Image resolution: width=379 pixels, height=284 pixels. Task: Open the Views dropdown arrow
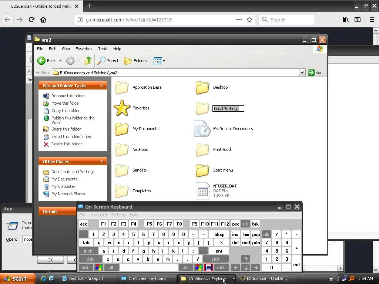(x=164, y=61)
